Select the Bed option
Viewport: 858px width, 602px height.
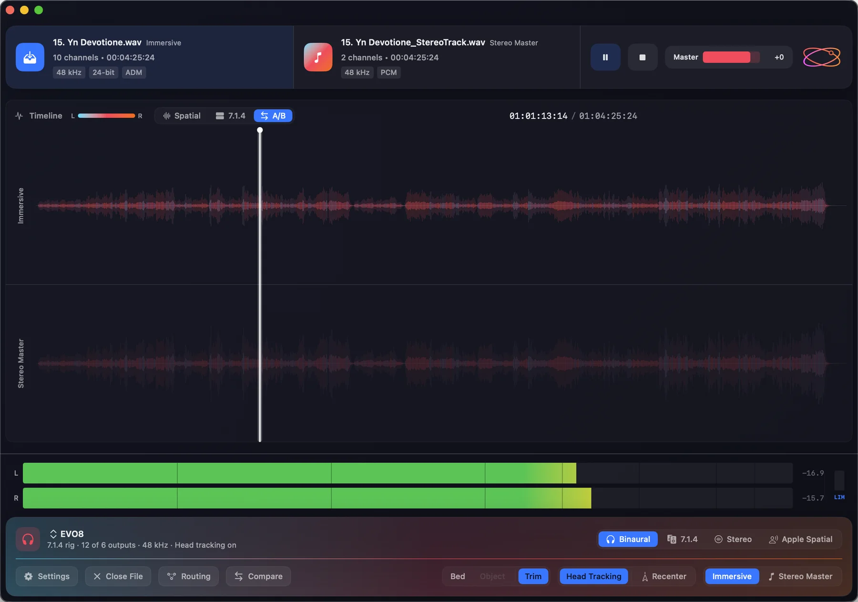pyautogui.click(x=458, y=576)
